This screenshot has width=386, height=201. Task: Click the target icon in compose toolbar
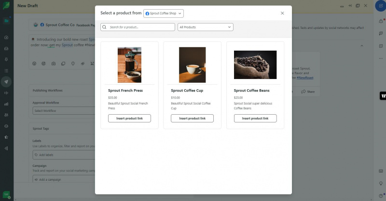[43, 64]
